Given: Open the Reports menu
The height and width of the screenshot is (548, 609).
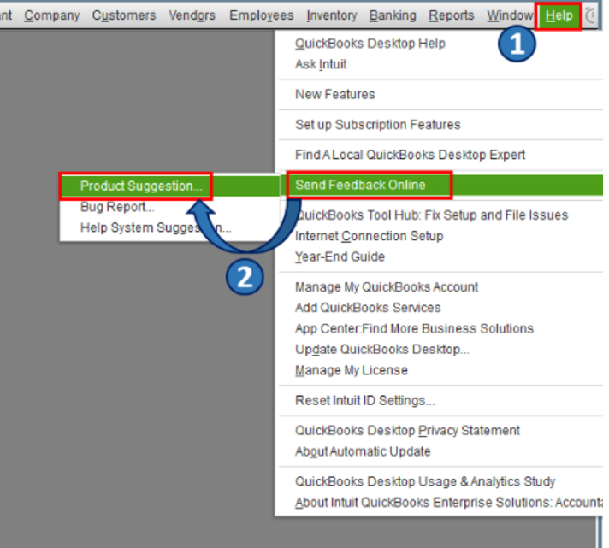Looking at the screenshot, I should [x=452, y=15].
